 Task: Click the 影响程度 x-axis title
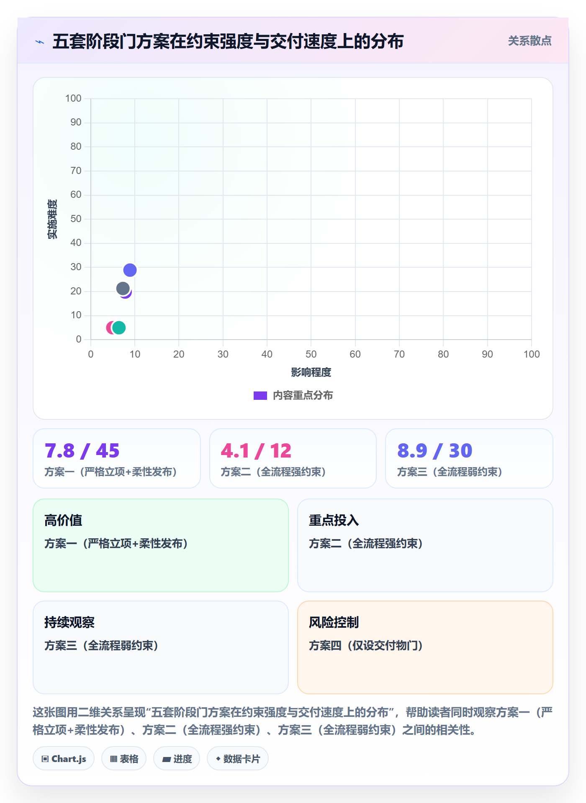(x=311, y=372)
